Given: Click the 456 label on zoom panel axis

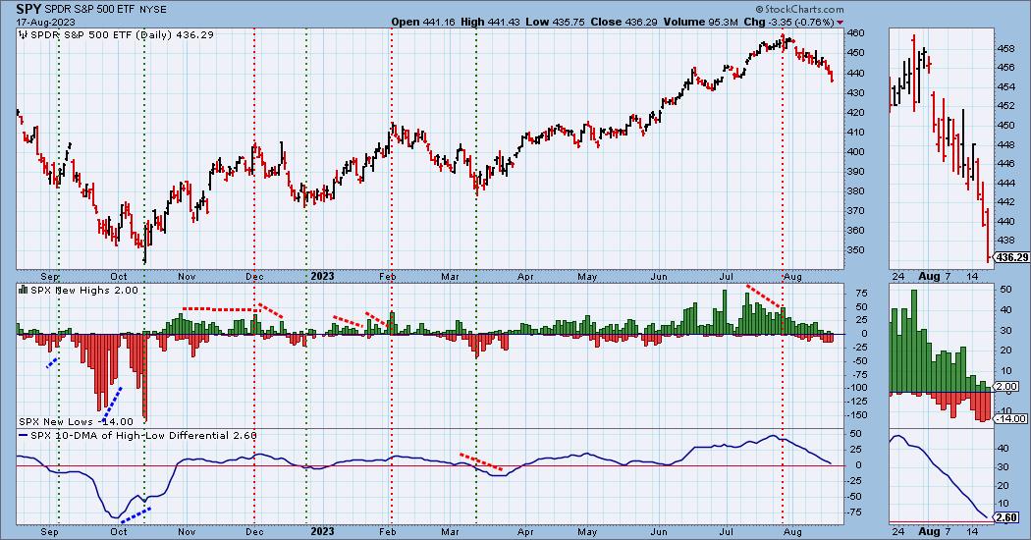Looking at the screenshot, I should tap(1005, 68).
